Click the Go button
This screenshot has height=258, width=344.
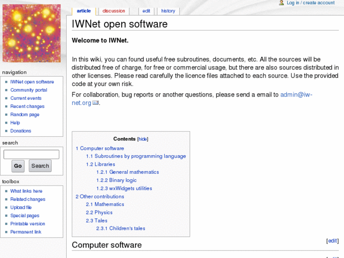coord(18,166)
